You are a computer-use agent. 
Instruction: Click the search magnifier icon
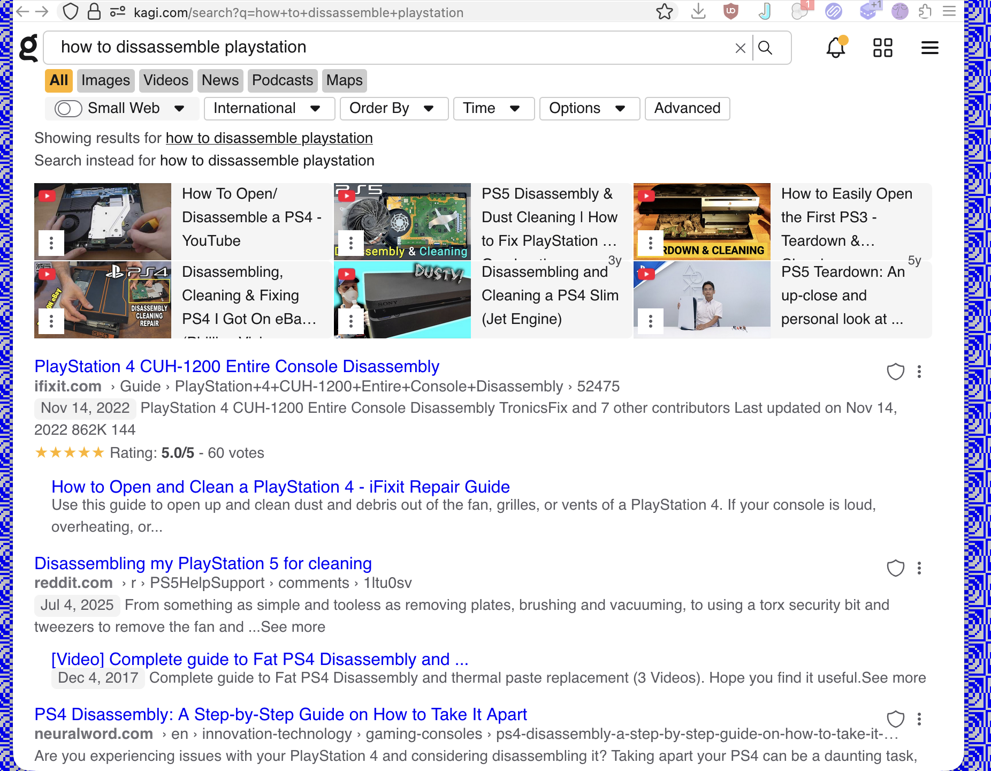[766, 48]
